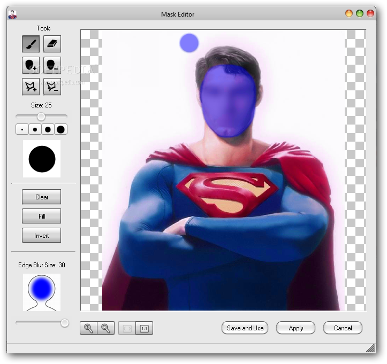Choose the subtract face shape tool

(52, 65)
